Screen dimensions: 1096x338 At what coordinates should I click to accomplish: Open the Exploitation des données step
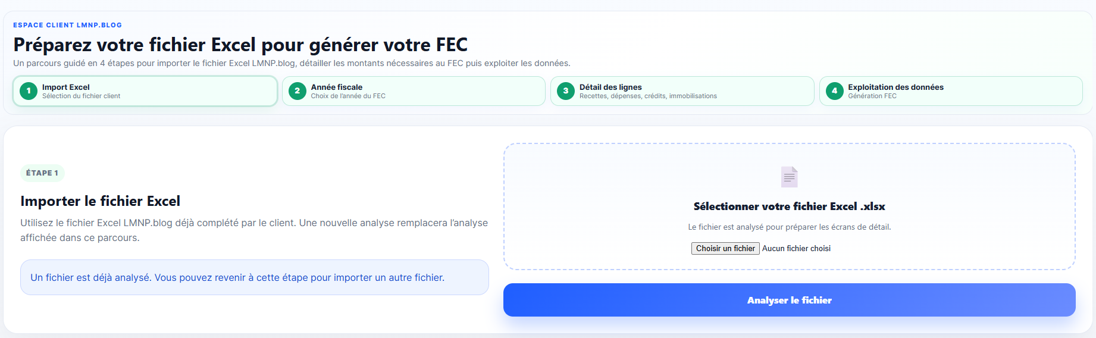951,91
